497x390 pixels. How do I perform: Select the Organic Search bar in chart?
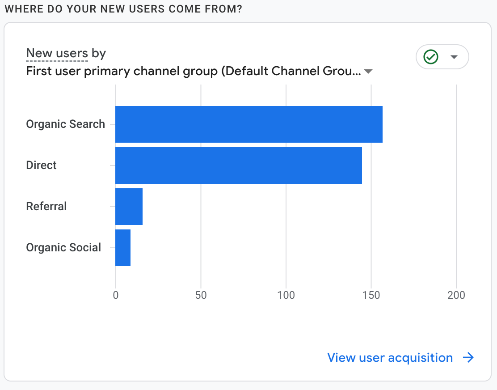248,124
